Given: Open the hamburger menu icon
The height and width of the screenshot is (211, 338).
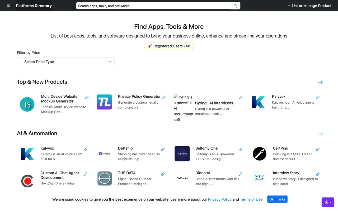Looking at the screenshot, I should [8, 6].
